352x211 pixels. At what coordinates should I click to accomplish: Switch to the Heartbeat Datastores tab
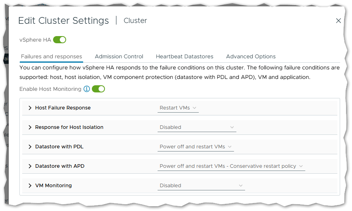click(x=185, y=57)
